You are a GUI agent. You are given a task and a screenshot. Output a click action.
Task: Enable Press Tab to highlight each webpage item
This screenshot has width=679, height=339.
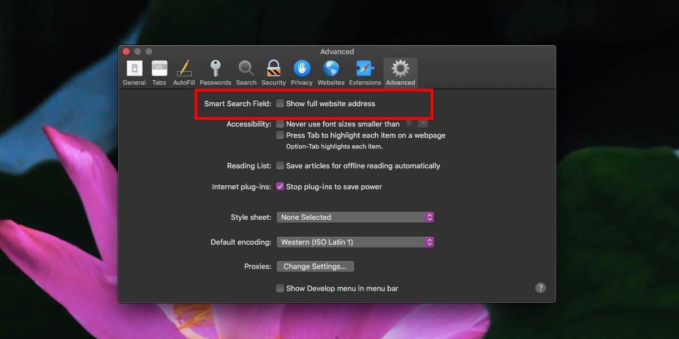(280, 135)
